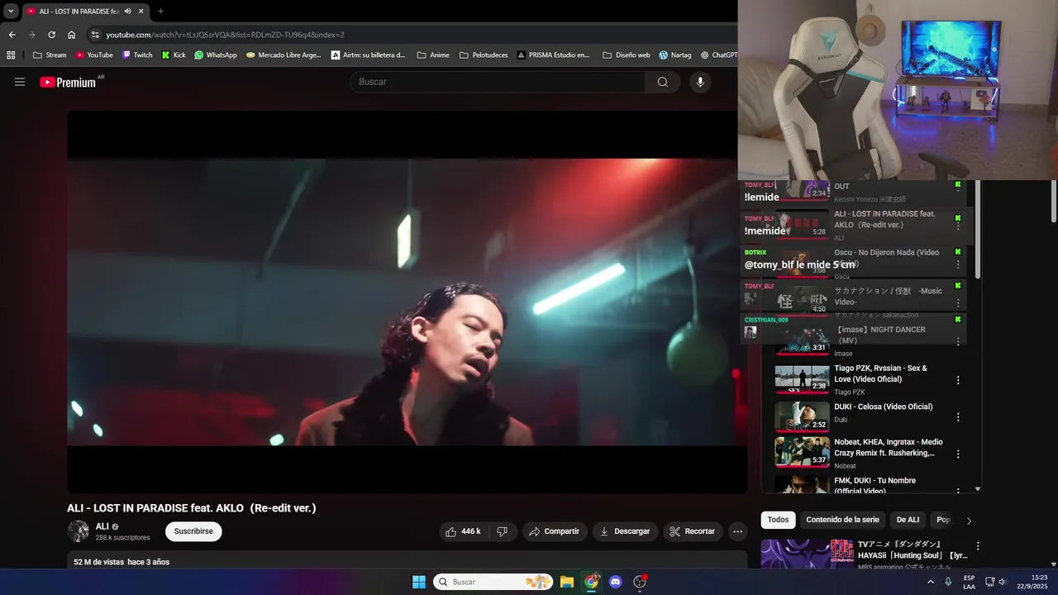The image size is (1058, 595).
Task: Close the ALI - LOST IN PARADISE tab
Action: 141,11
